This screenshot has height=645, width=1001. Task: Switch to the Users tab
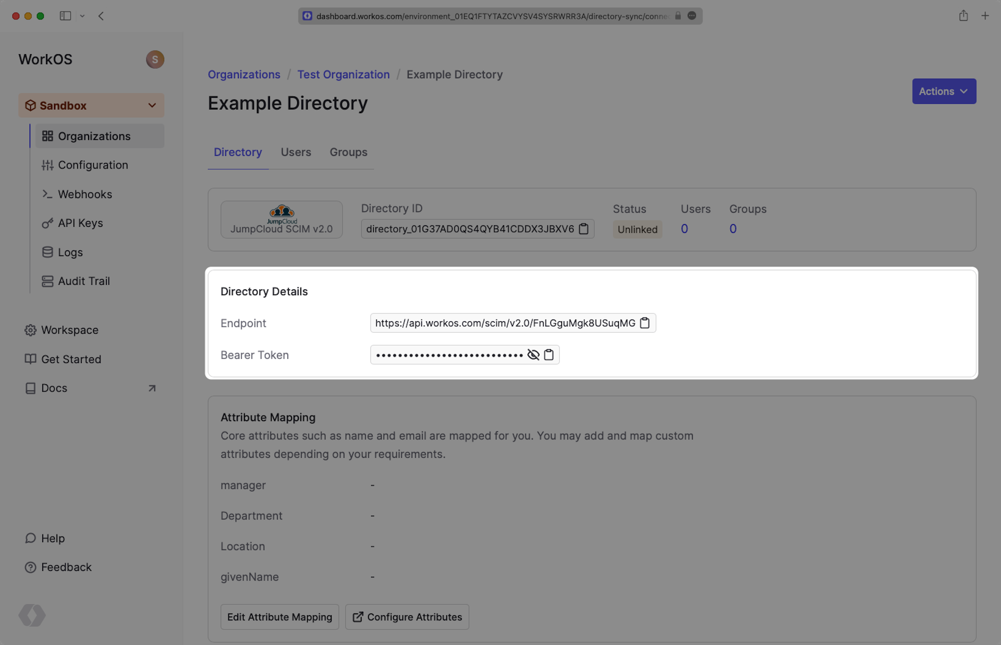(296, 152)
